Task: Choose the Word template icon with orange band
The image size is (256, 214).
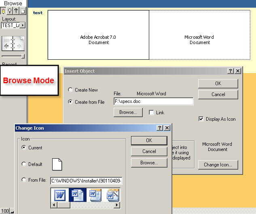Action: 95,195
